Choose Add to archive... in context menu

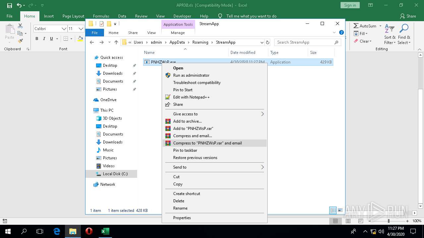pyautogui.click(x=214, y=121)
